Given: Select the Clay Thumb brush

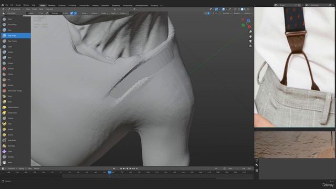Looking at the screenshot, I should point(16,41).
